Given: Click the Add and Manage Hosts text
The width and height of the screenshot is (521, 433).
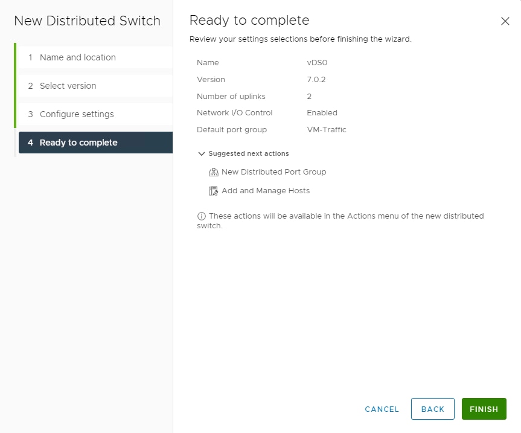Looking at the screenshot, I should [266, 190].
